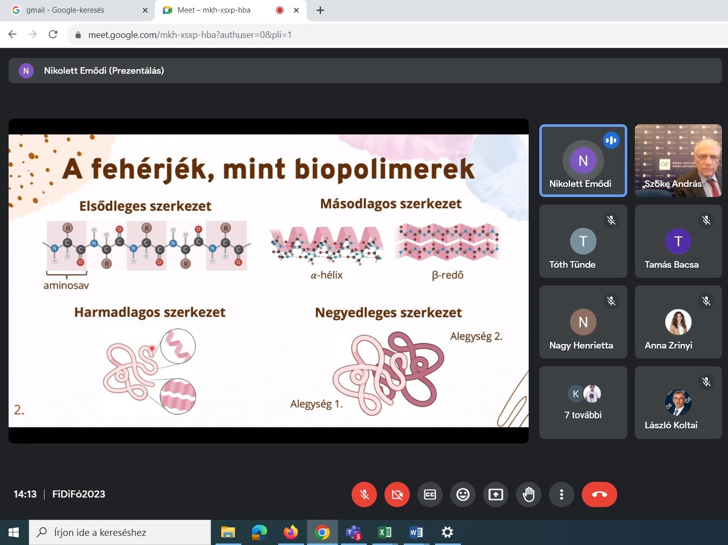Screen dimensions: 728x545
Task: Click the present screen icon
Action: pyautogui.click(x=496, y=494)
